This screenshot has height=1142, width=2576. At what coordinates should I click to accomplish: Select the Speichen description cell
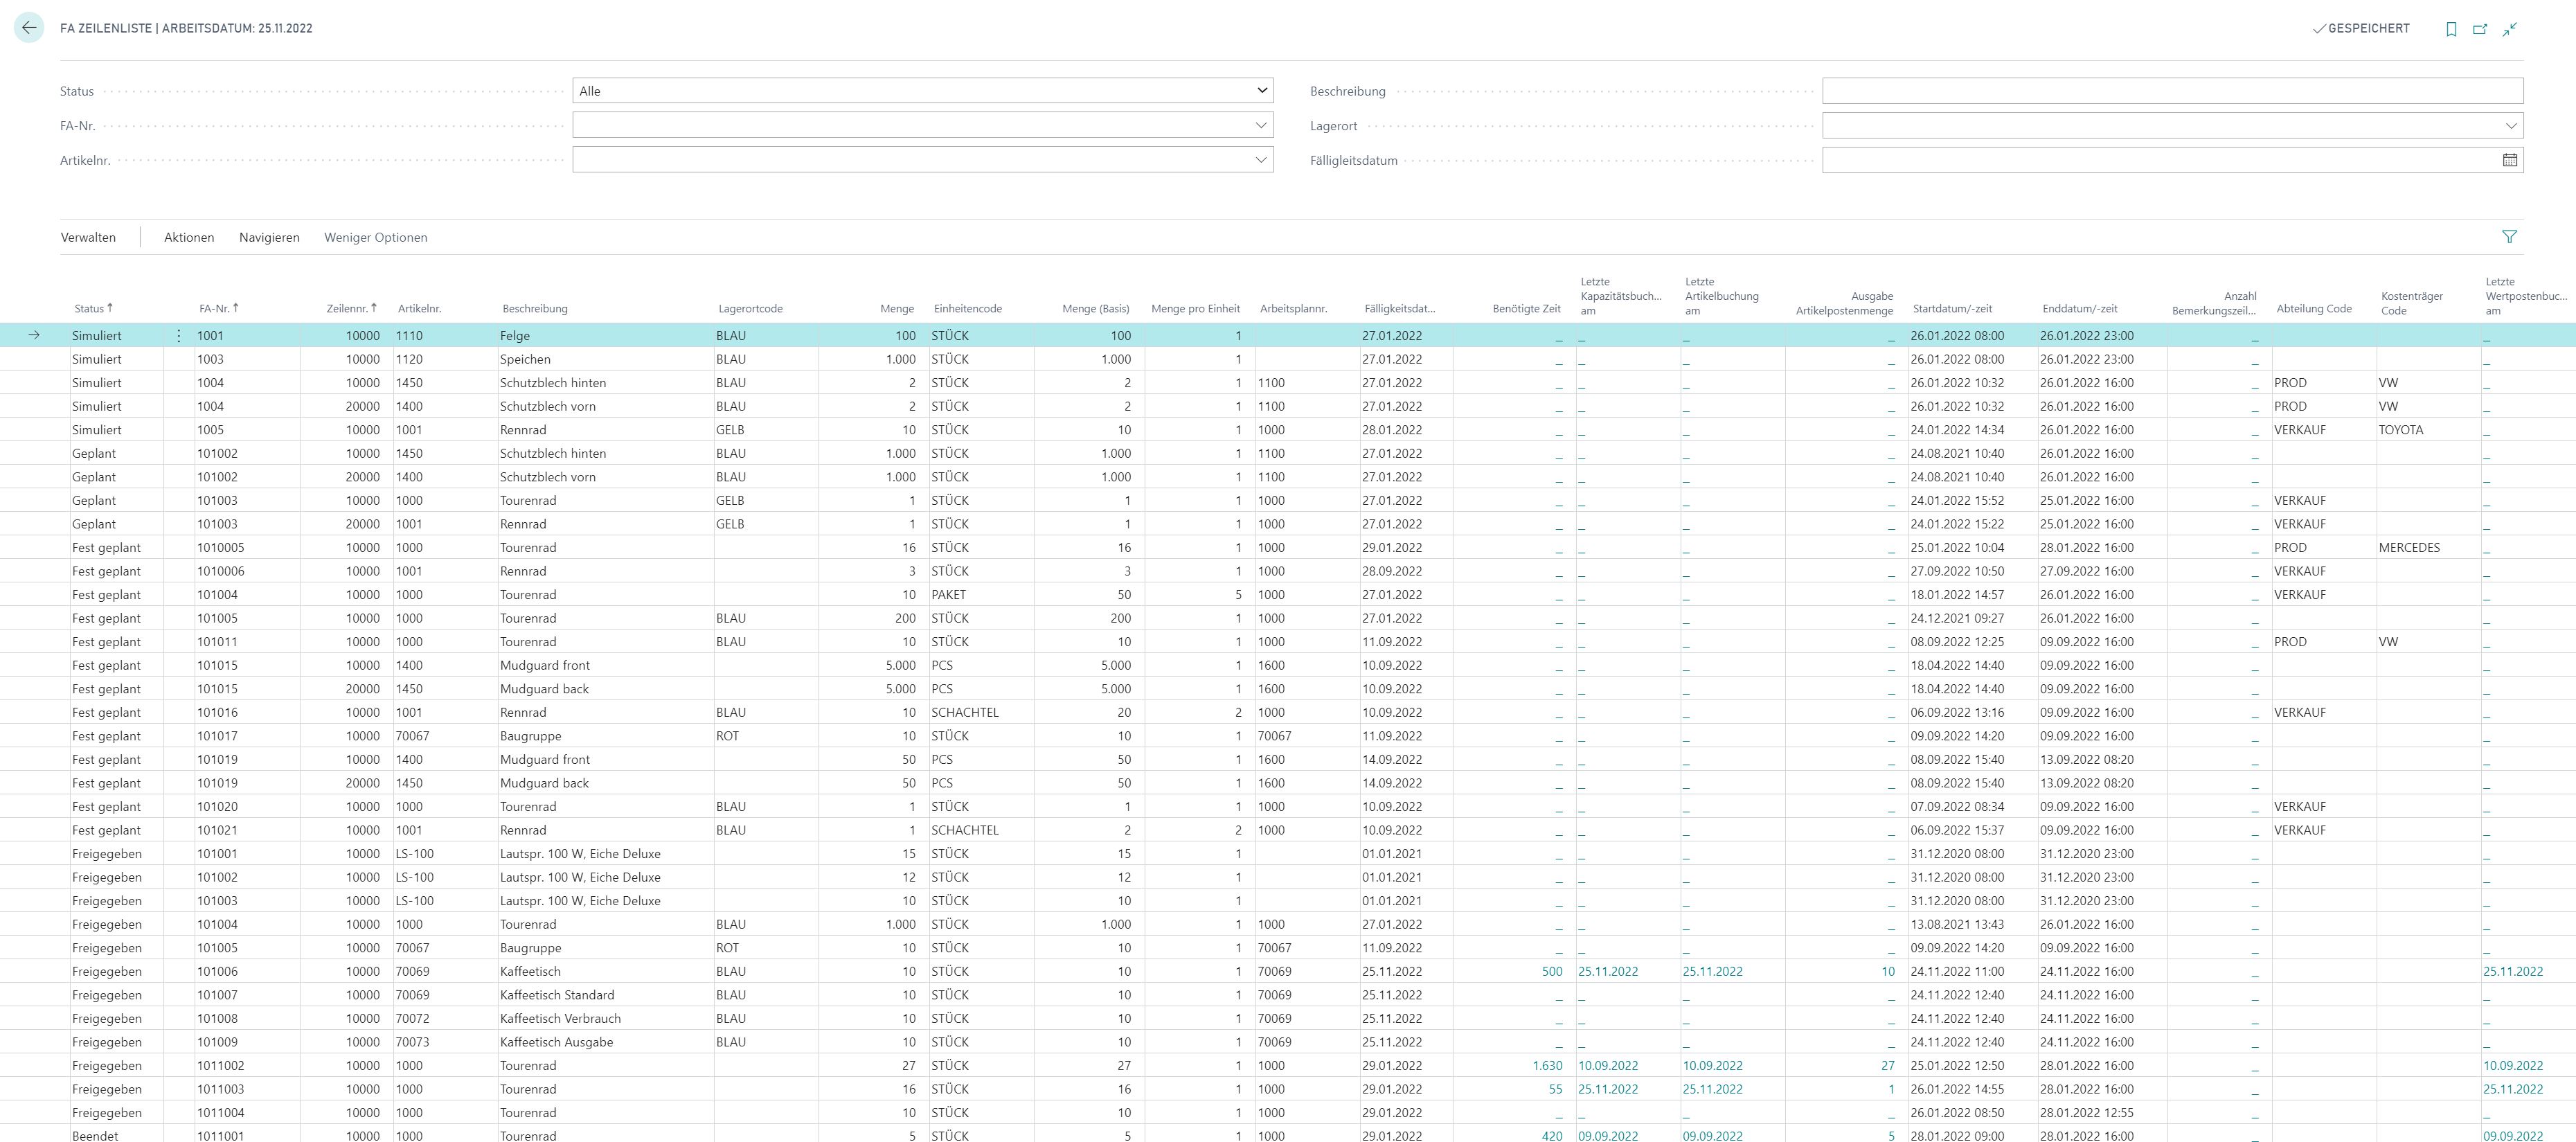tap(606, 360)
